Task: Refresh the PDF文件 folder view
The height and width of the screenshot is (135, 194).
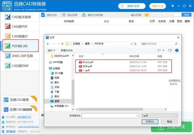Action: click(x=135, y=44)
